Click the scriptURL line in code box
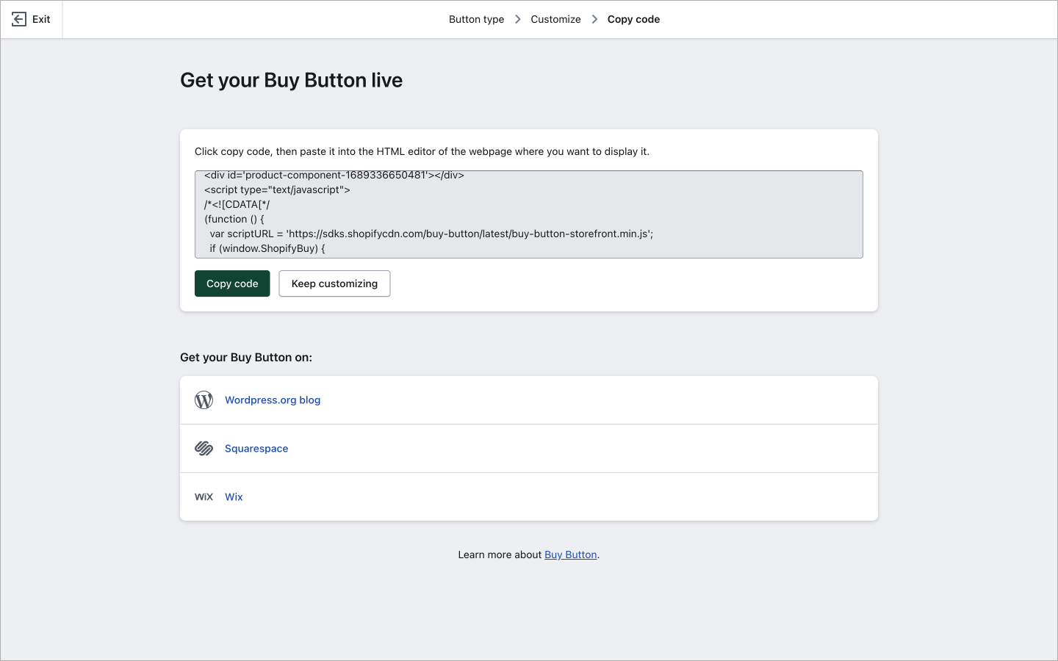The image size is (1058, 661). click(431, 234)
